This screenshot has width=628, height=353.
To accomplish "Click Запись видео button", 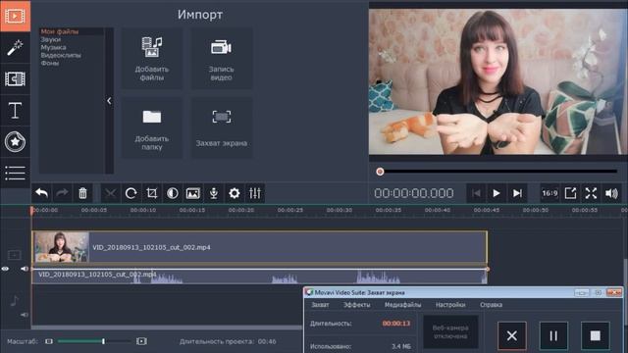I will 221,59.
